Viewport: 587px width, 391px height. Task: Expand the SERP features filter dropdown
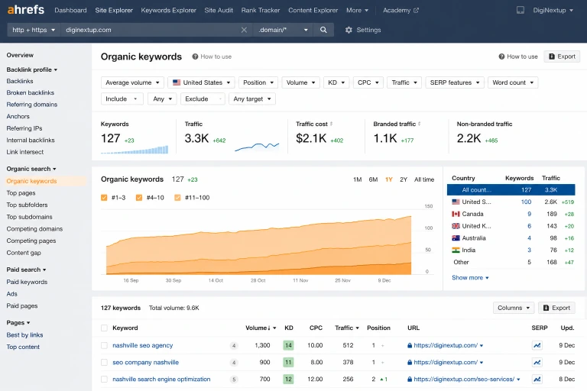click(455, 82)
